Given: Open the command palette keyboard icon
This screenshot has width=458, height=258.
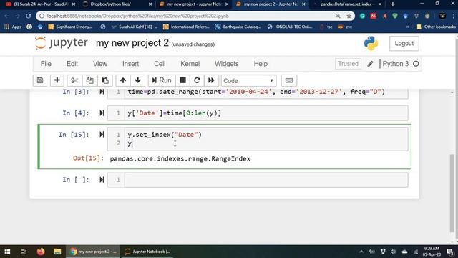Looking at the screenshot, I should (289, 80).
